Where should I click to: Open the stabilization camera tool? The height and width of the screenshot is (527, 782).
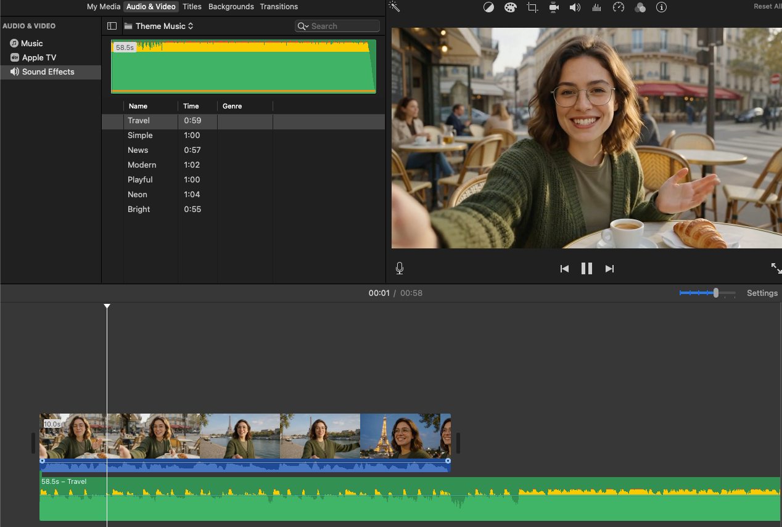point(554,7)
